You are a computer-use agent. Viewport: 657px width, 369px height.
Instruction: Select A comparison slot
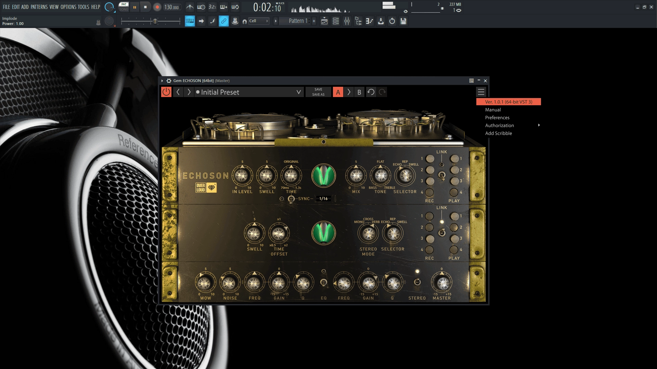[338, 92]
